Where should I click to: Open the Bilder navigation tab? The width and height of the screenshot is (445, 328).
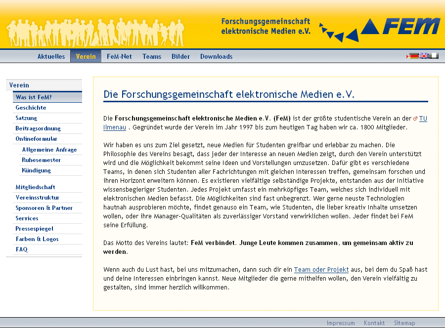[x=180, y=56]
